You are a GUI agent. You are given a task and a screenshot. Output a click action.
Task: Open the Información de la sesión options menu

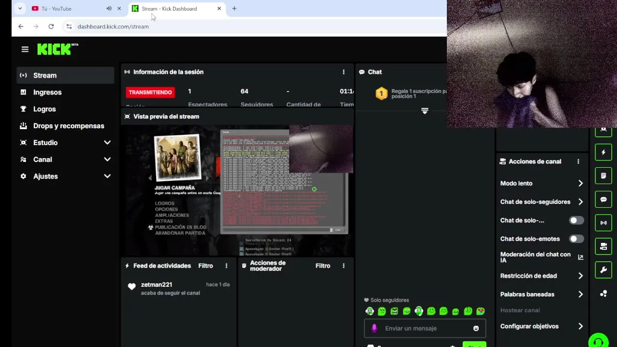point(344,72)
